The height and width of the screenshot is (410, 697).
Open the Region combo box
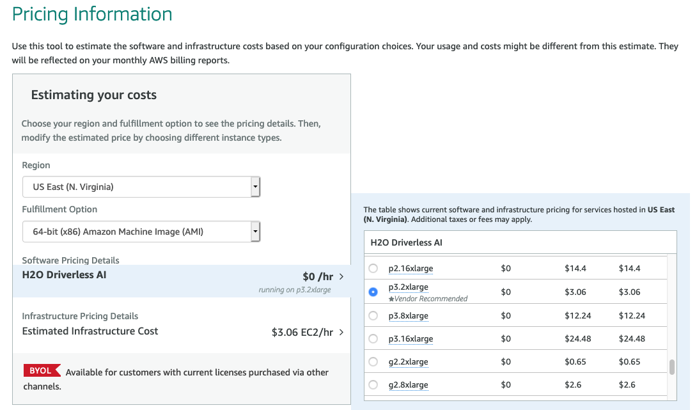point(141,186)
